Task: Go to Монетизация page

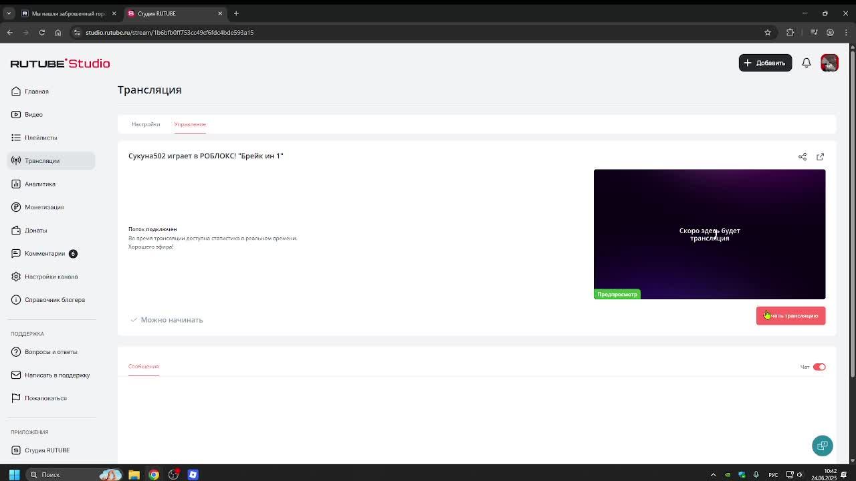Action: click(x=44, y=207)
